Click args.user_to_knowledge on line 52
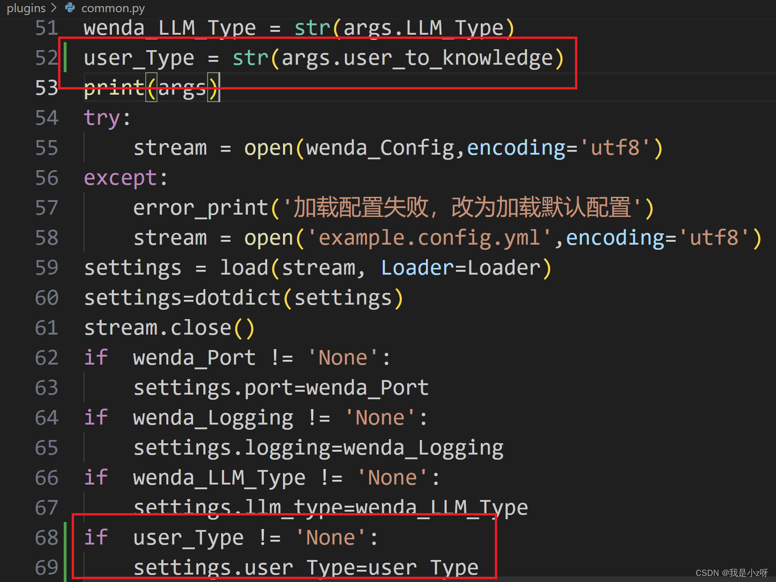The height and width of the screenshot is (582, 776). click(x=417, y=58)
